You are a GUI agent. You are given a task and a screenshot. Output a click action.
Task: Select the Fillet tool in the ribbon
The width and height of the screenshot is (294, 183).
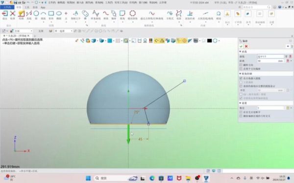[122, 14]
